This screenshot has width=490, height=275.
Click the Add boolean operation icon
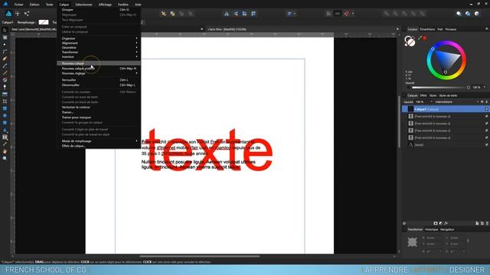[x=387, y=14]
